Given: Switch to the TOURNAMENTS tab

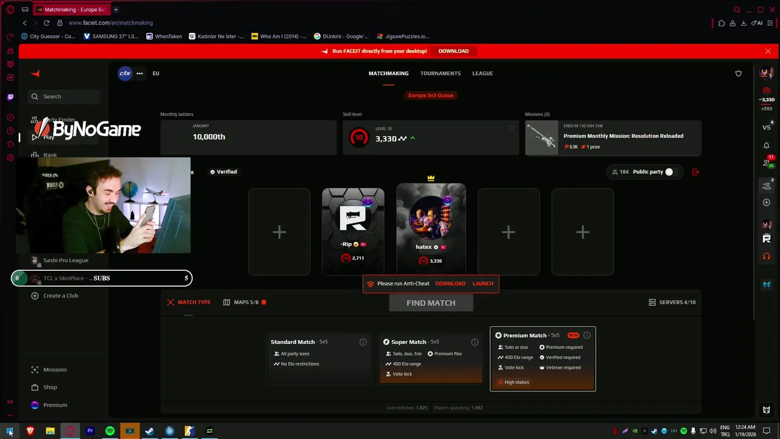Looking at the screenshot, I should click(x=440, y=73).
